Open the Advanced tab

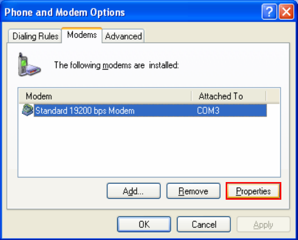123,36
